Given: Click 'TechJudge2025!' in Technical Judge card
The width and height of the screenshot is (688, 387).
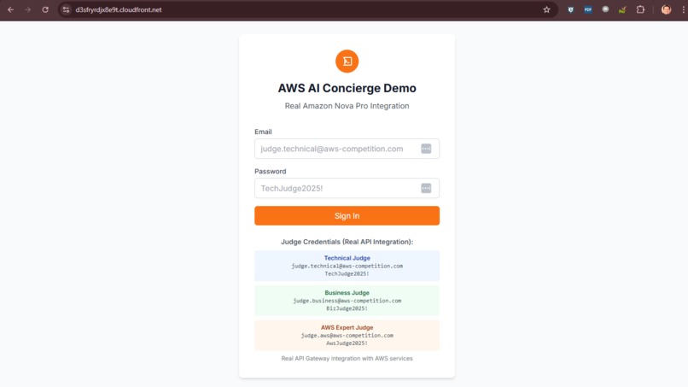Looking at the screenshot, I should (x=347, y=273).
